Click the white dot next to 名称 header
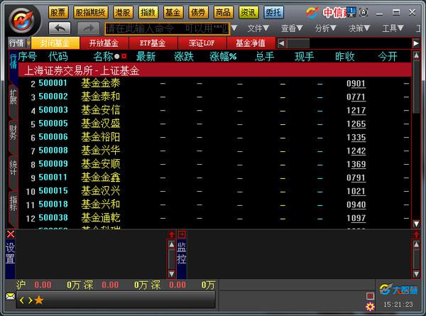This screenshot has width=426, height=316. tap(117, 57)
